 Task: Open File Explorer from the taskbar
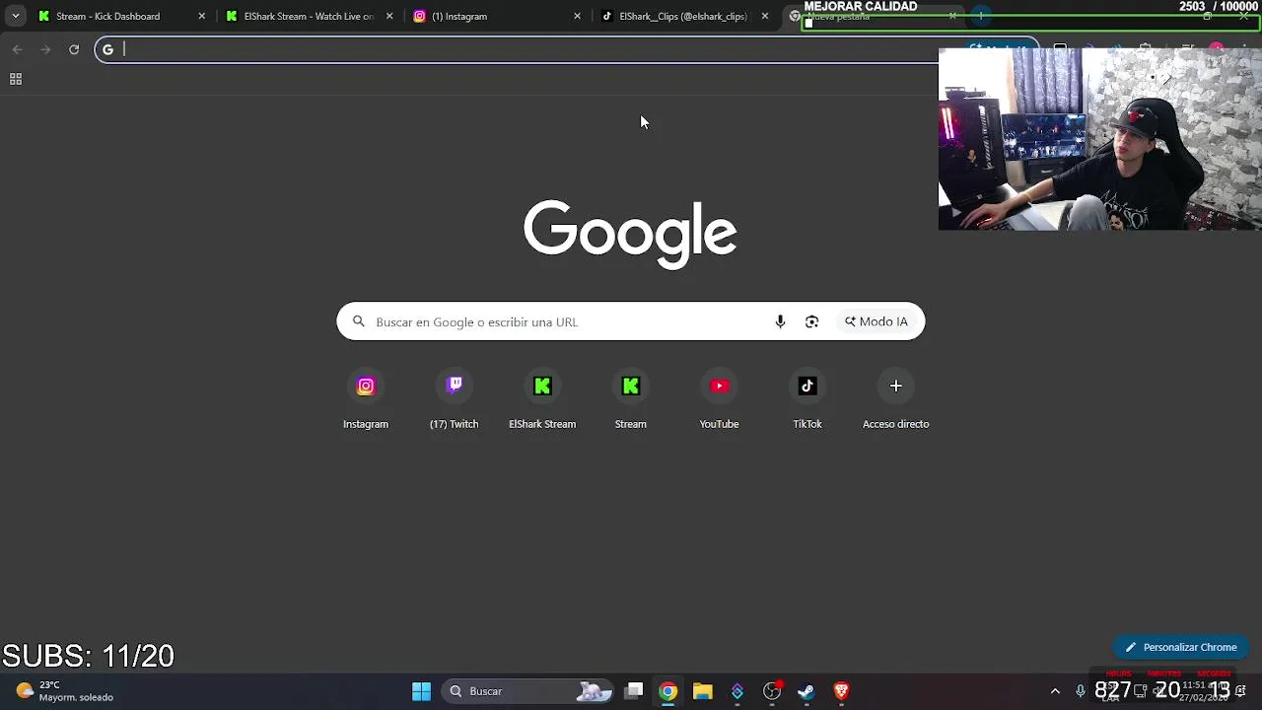coord(702,691)
